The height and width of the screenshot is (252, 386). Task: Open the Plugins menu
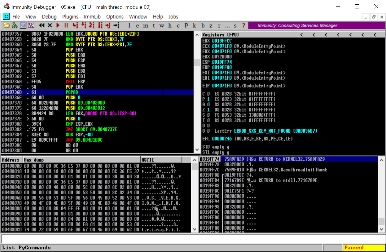[70, 17]
